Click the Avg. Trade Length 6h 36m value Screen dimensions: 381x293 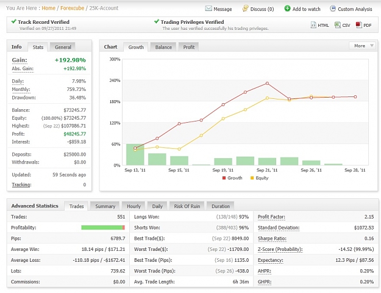(x=241, y=282)
